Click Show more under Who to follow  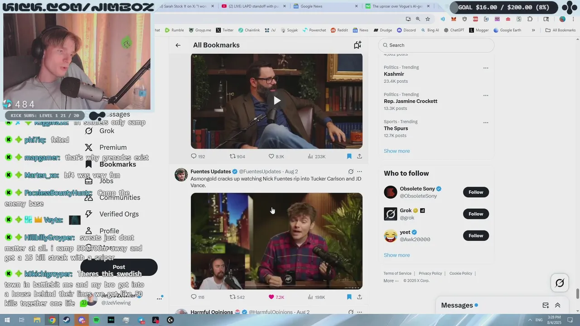click(396, 255)
